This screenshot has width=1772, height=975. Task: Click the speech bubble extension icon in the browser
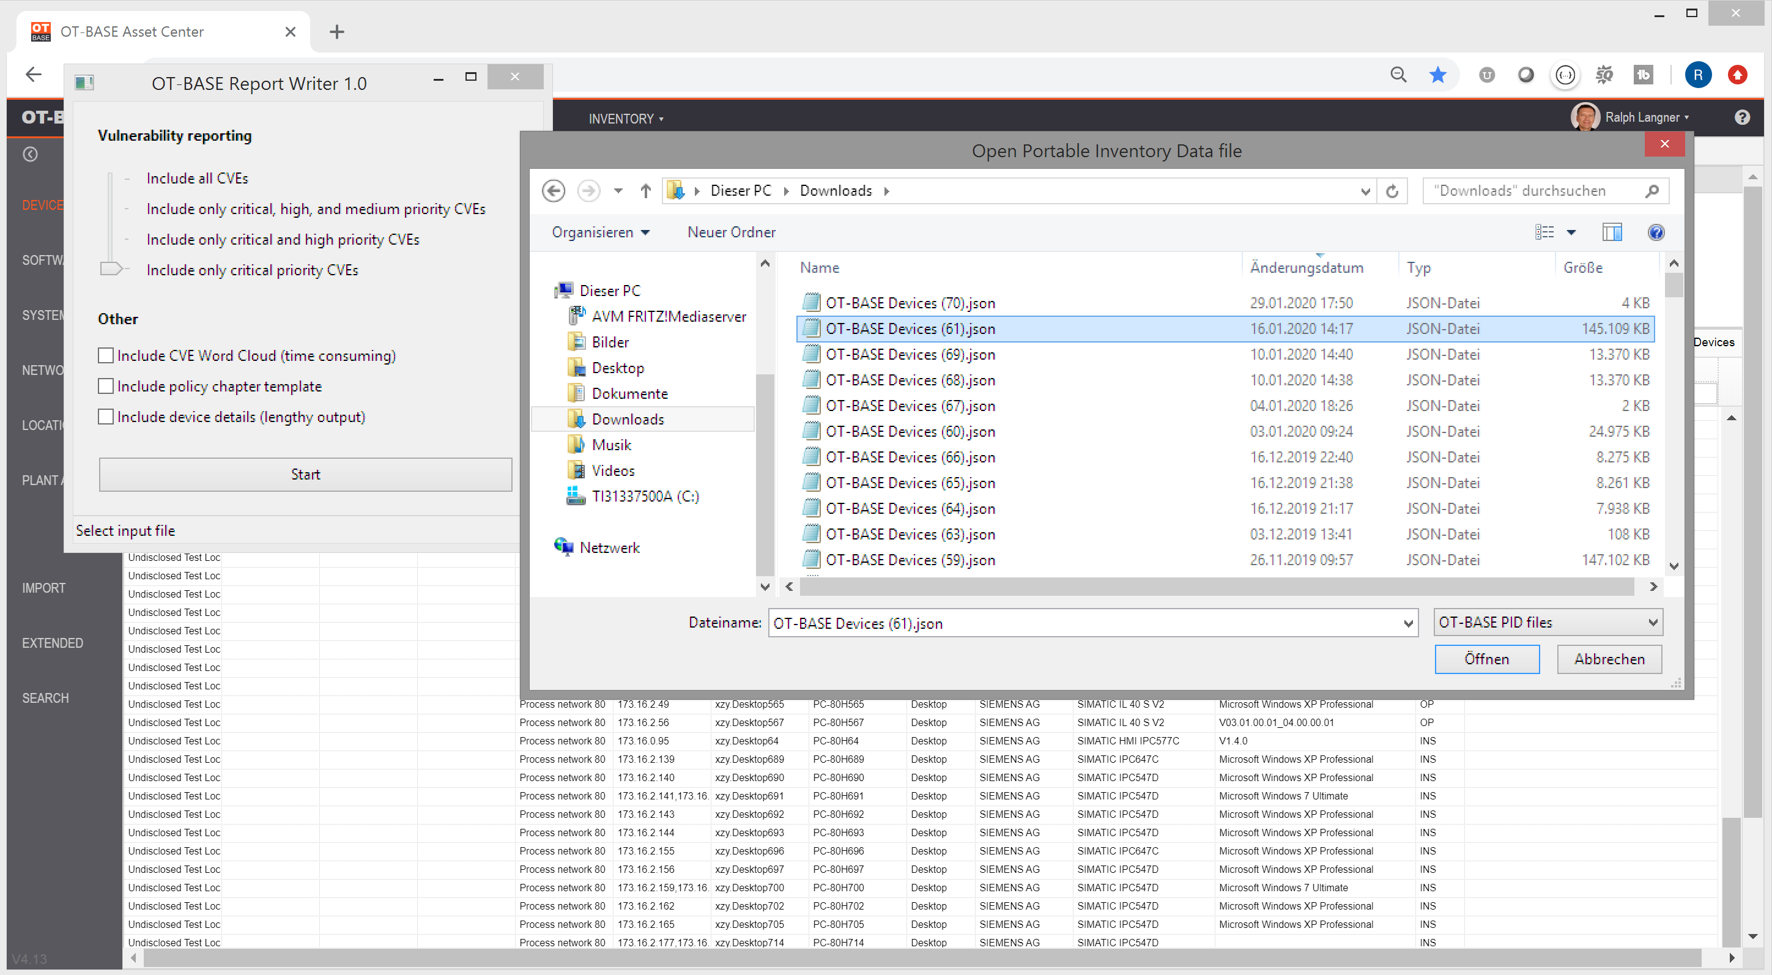(x=1566, y=74)
